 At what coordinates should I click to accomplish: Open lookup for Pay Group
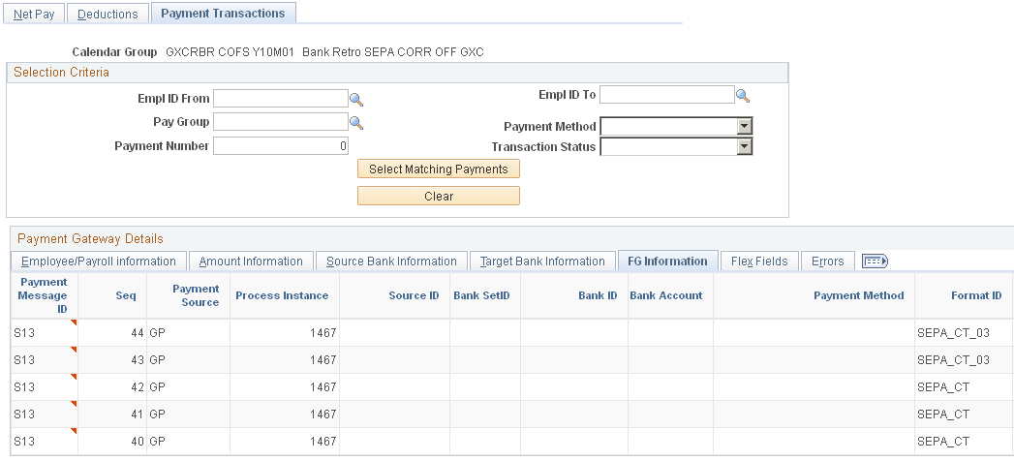tap(356, 123)
